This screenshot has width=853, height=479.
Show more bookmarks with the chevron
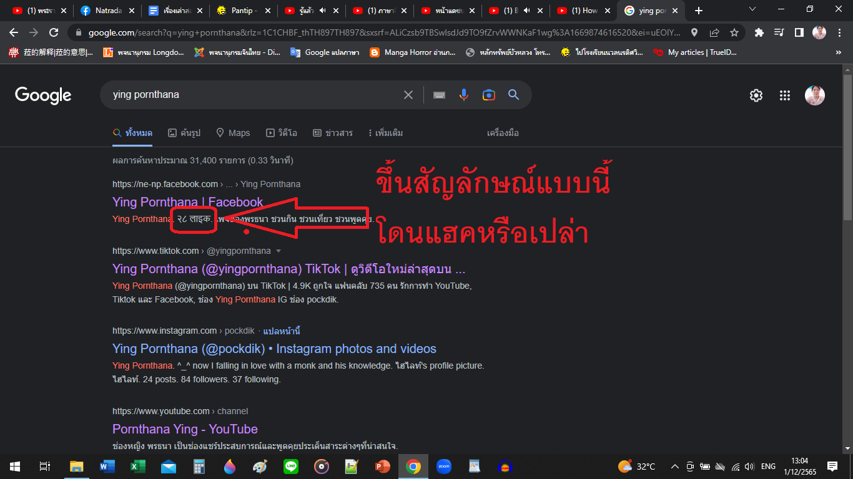point(839,53)
